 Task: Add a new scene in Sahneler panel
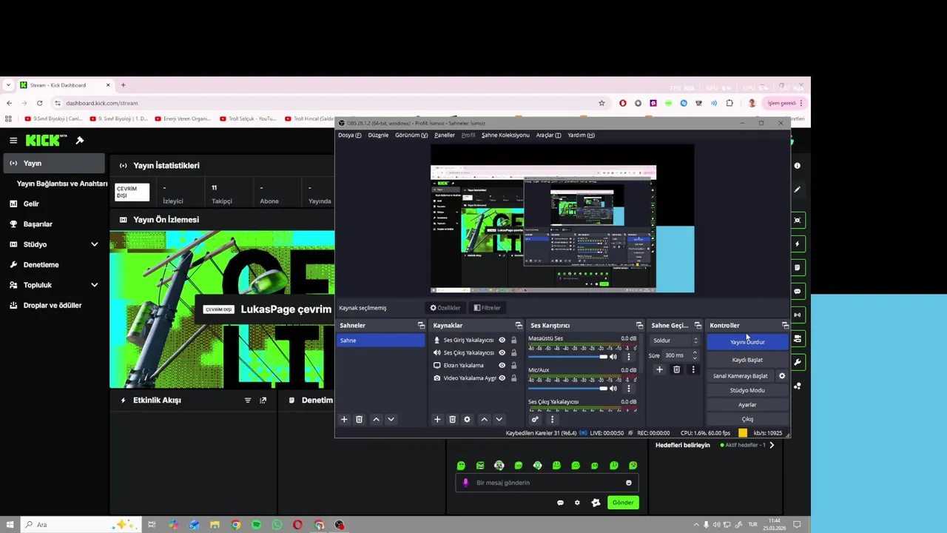click(x=344, y=420)
